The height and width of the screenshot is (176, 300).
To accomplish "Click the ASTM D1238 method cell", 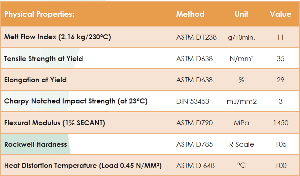I will (196, 37).
